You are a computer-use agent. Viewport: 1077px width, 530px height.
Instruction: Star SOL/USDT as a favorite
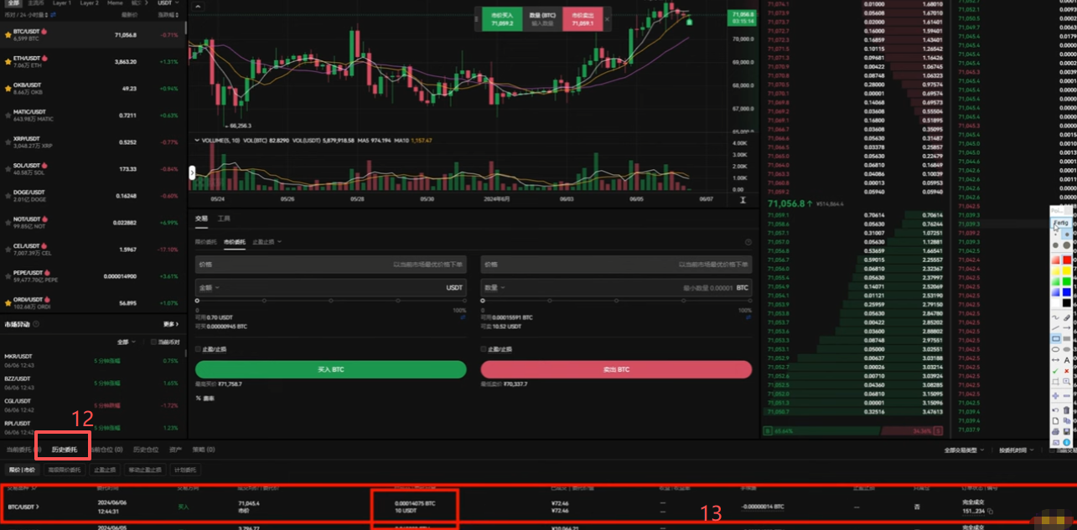(8, 169)
